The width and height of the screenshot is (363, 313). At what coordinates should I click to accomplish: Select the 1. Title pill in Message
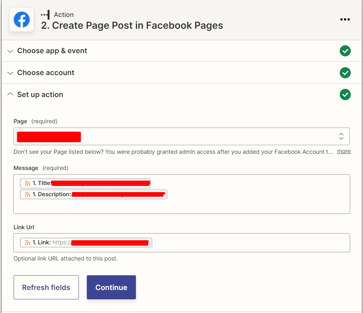(85, 183)
